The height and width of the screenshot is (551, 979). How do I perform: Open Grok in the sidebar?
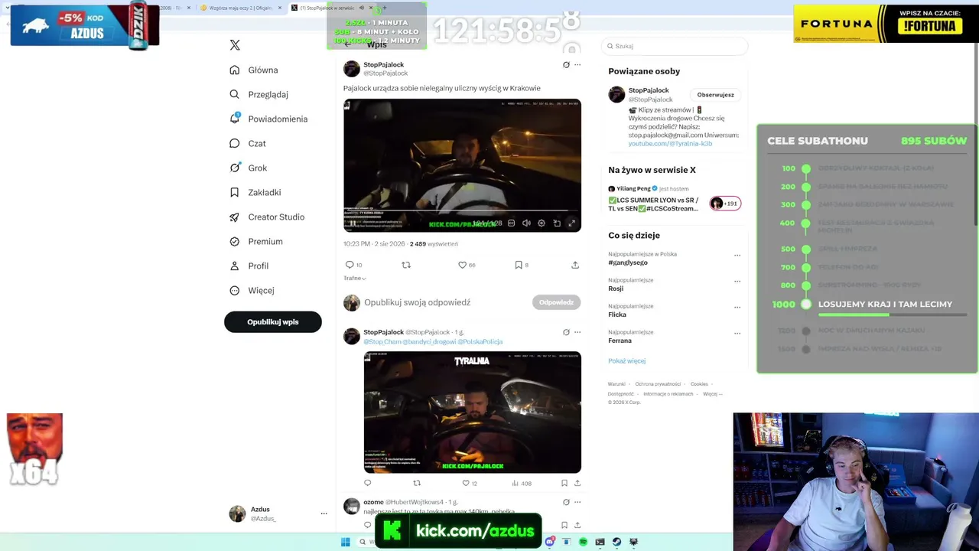[x=249, y=168]
